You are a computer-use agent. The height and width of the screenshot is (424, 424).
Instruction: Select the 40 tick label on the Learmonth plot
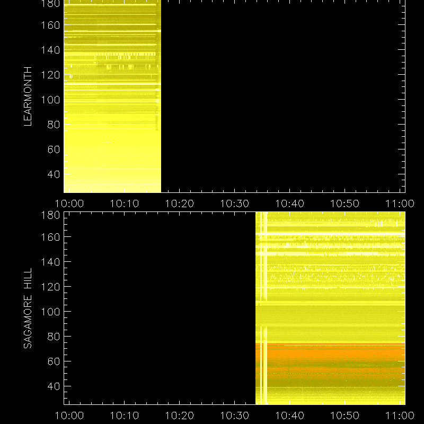tap(54, 174)
